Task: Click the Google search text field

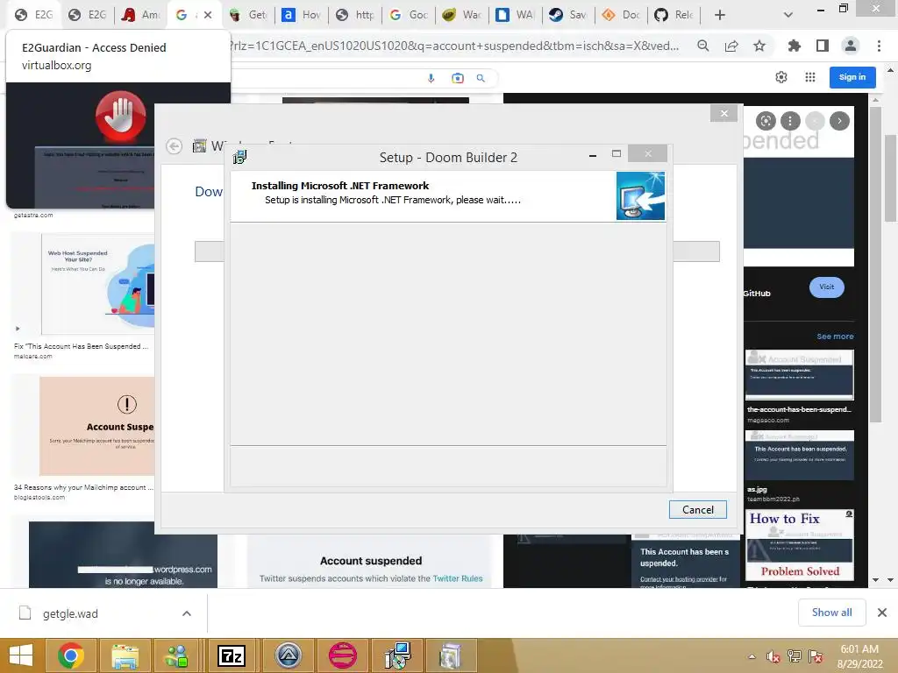Action: pos(326,78)
